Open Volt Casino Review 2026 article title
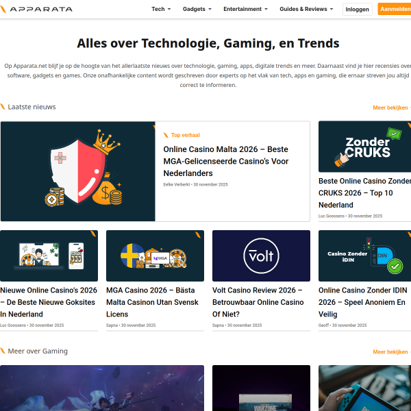Screen dimensions: 411x411 (x=258, y=302)
